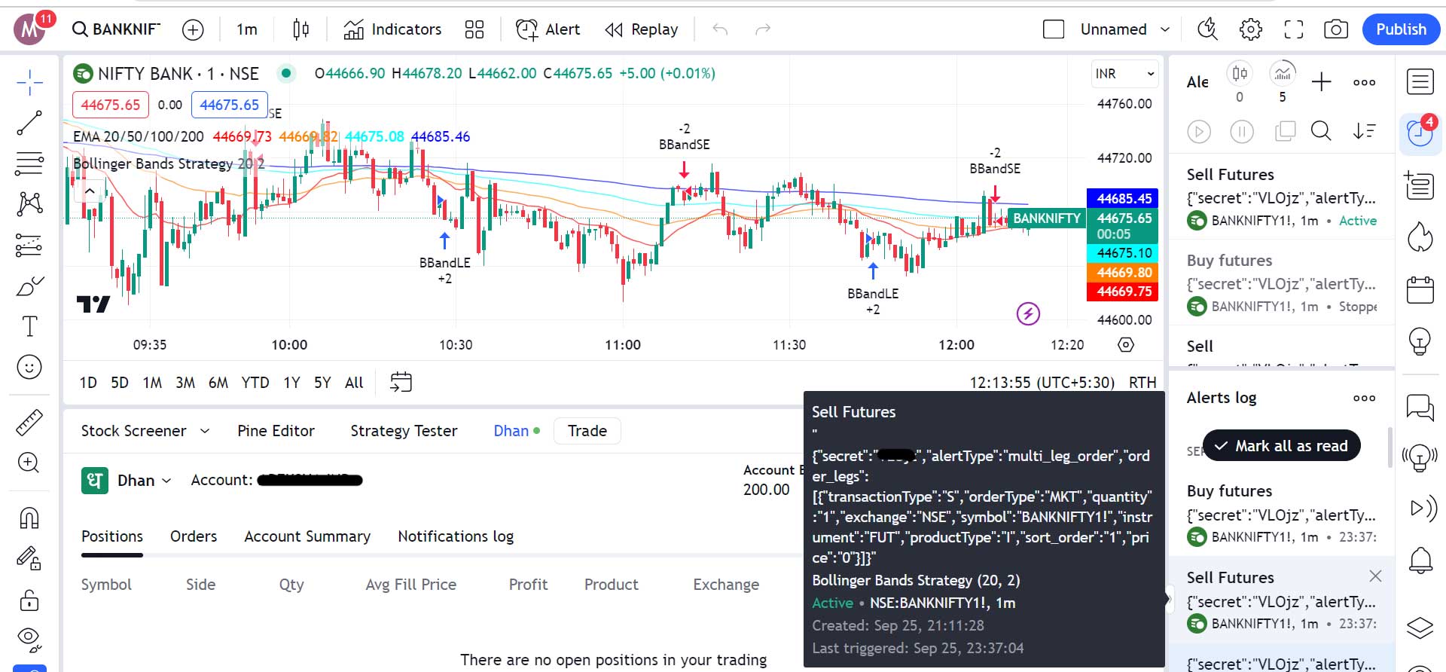Toggle magnet mode for drawings
Viewport: 1446px width, 672px height.
point(29,518)
